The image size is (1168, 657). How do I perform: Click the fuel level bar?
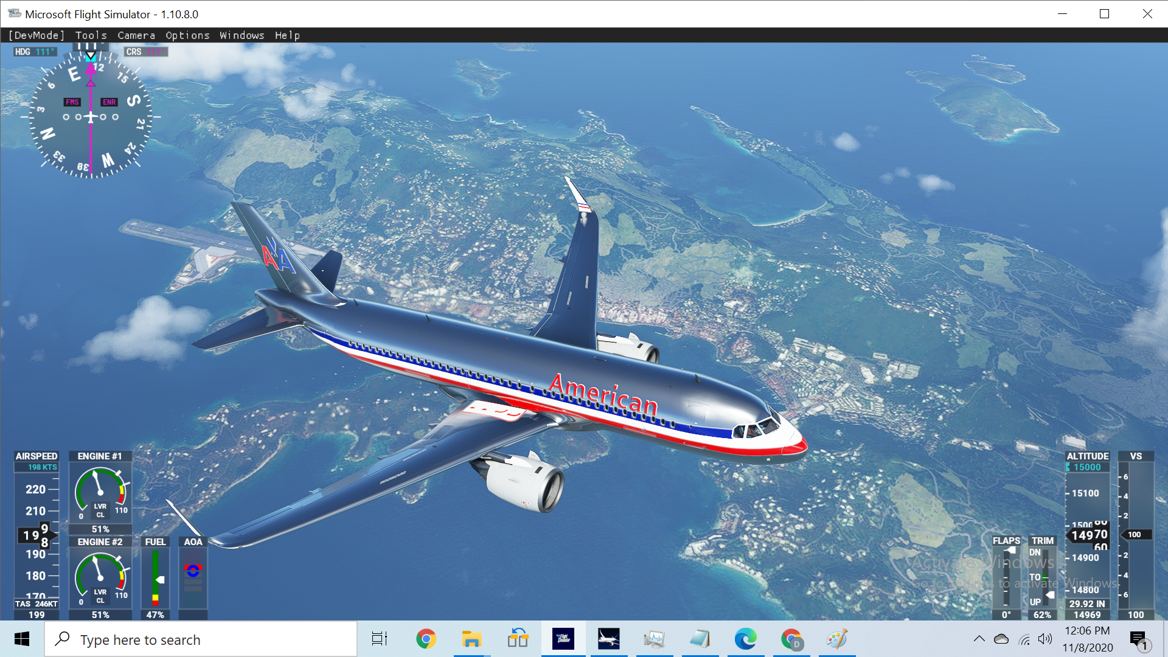point(156,578)
